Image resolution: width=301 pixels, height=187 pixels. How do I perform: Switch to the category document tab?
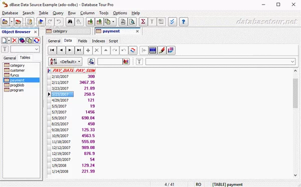click(68, 31)
